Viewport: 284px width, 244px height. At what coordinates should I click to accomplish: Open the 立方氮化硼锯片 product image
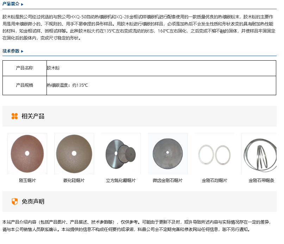[121, 153]
